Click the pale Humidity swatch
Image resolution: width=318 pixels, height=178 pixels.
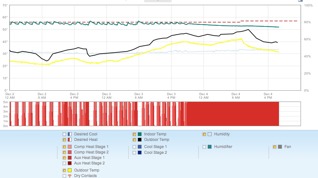pos(210,134)
